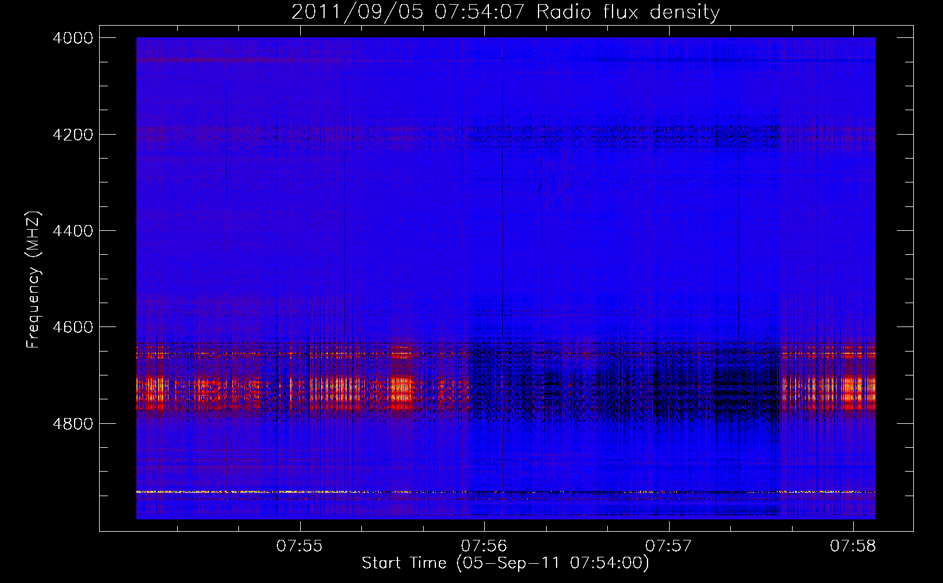Screen dimensions: 943x583
Task: Click the 07:55 time tick label
Action: (x=300, y=546)
